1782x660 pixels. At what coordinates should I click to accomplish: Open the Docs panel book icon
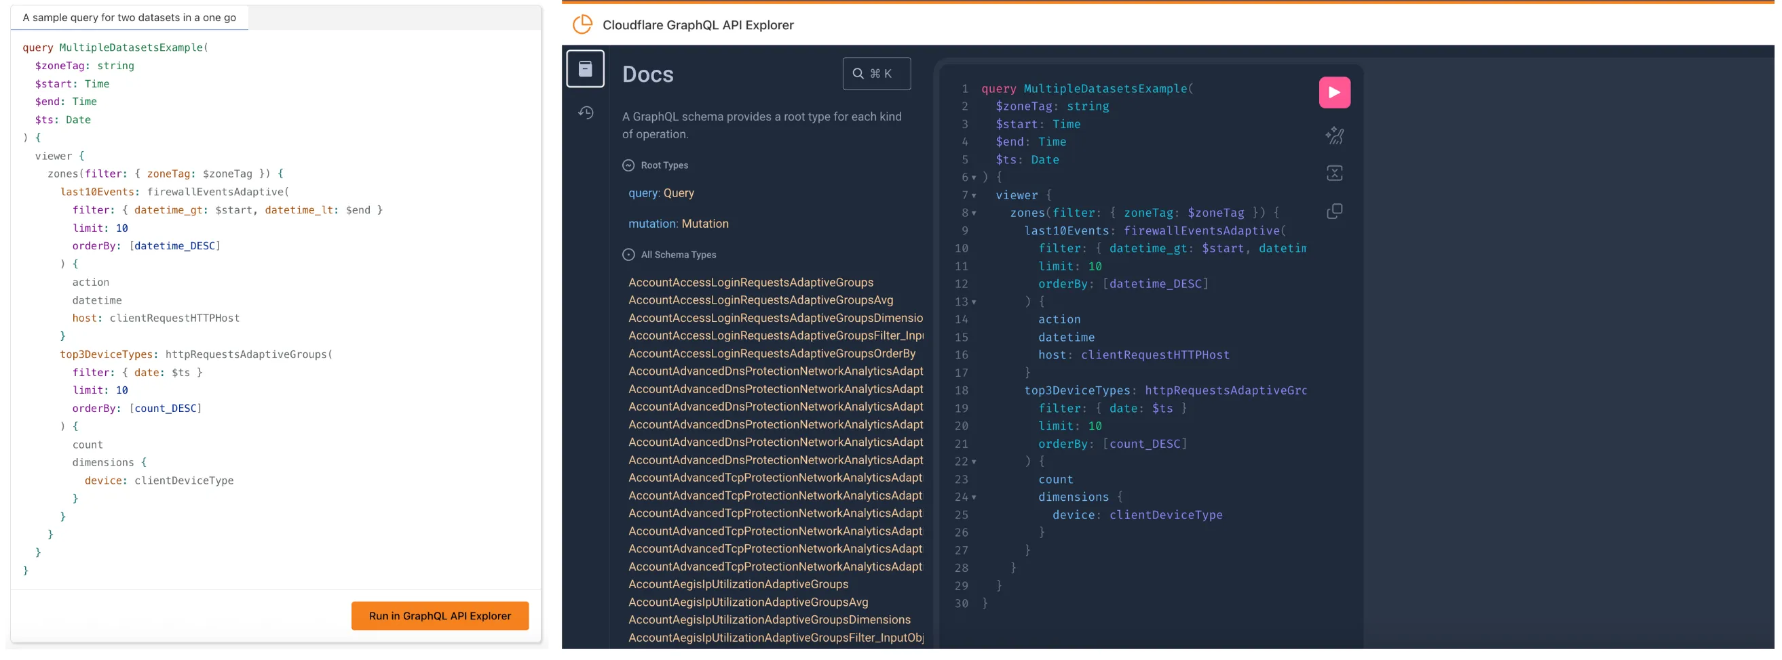coord(585,68)
